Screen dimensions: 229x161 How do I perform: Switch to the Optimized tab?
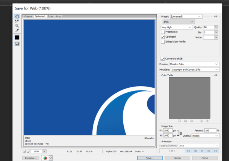tap(40, 16)
